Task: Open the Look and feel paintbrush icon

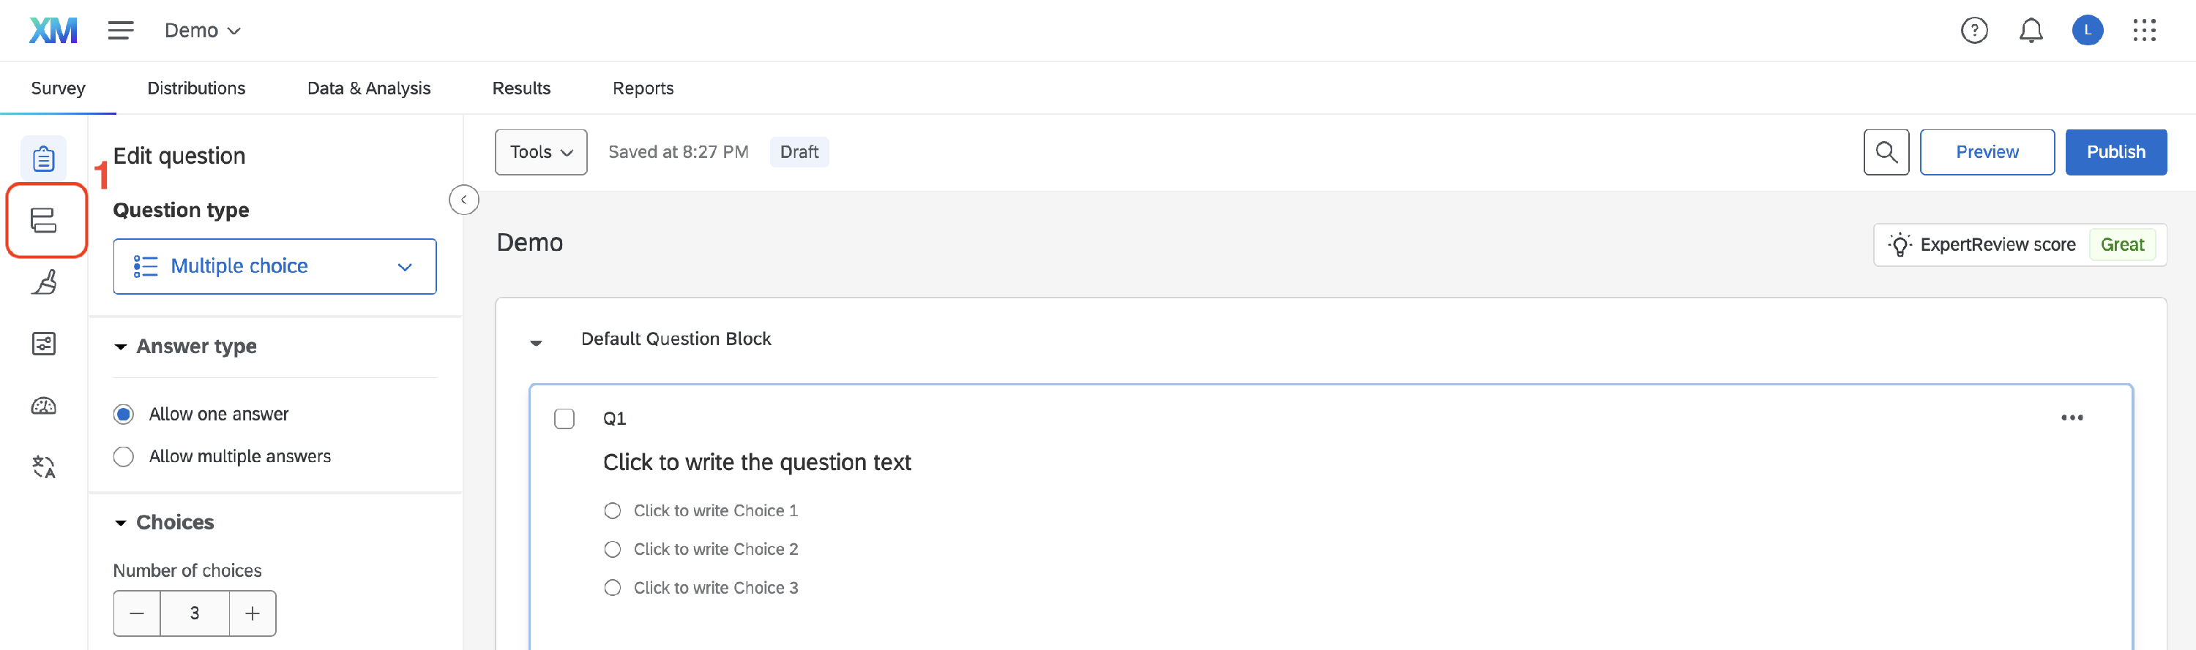Action: click(43, 282)
